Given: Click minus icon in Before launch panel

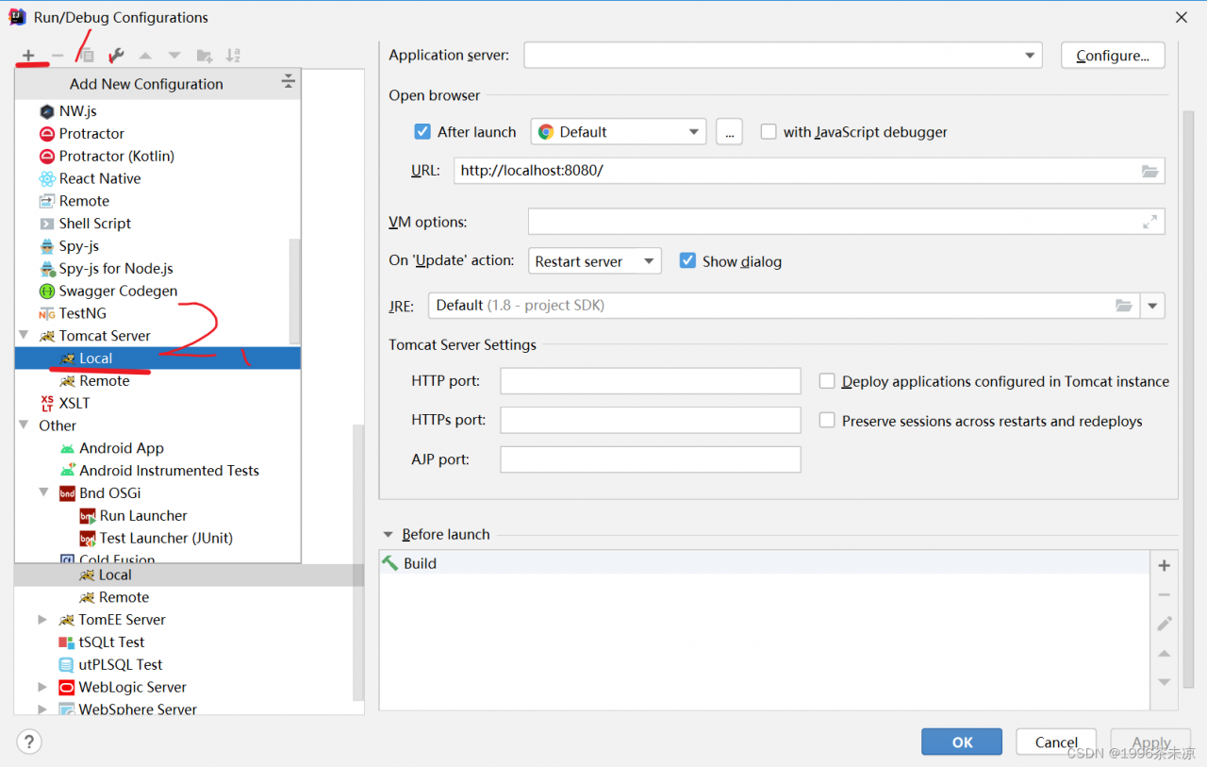Looking at the screenshot, I should [x=1165, y=595].
